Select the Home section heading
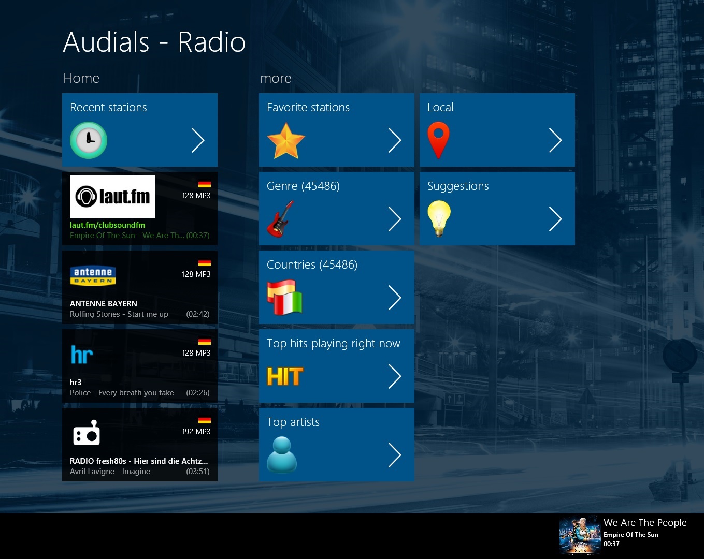 click(x=81, y=78)
